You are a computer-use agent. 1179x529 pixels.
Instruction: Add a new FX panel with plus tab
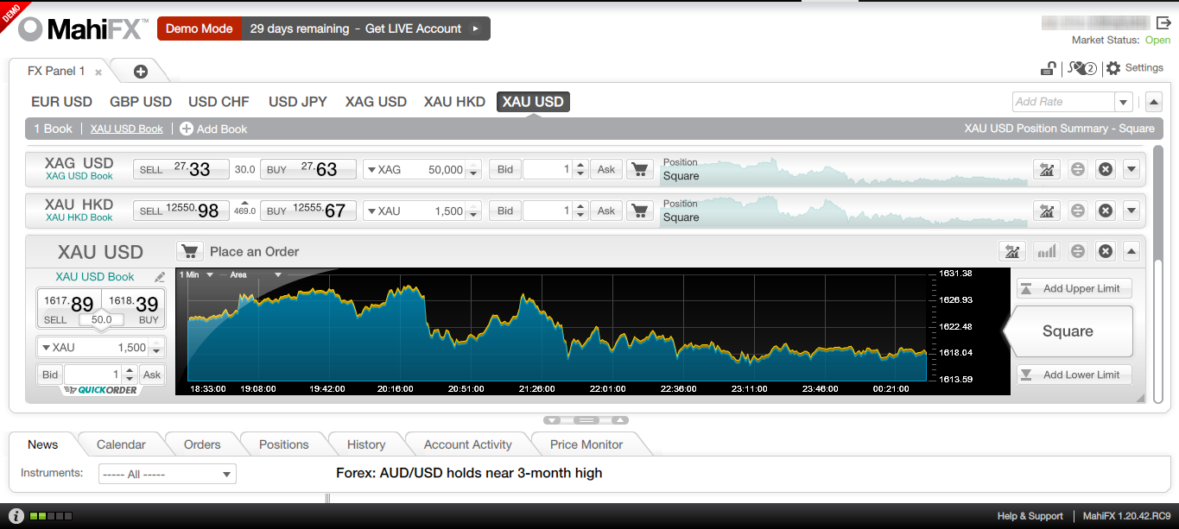pos(140,72)
